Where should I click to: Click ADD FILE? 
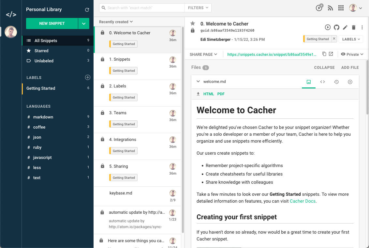(350, 68)
